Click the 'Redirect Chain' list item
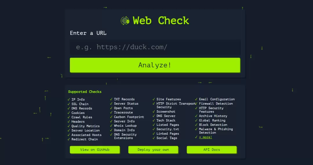The image size is (313, 165). pyautogui.click(x=85, y=139)
